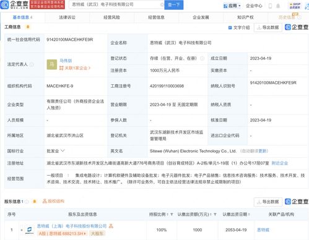Select the organization code MACEHKFE-9
Image resolution: width=309 pixels, height=240 pixels.
[60, 86]
